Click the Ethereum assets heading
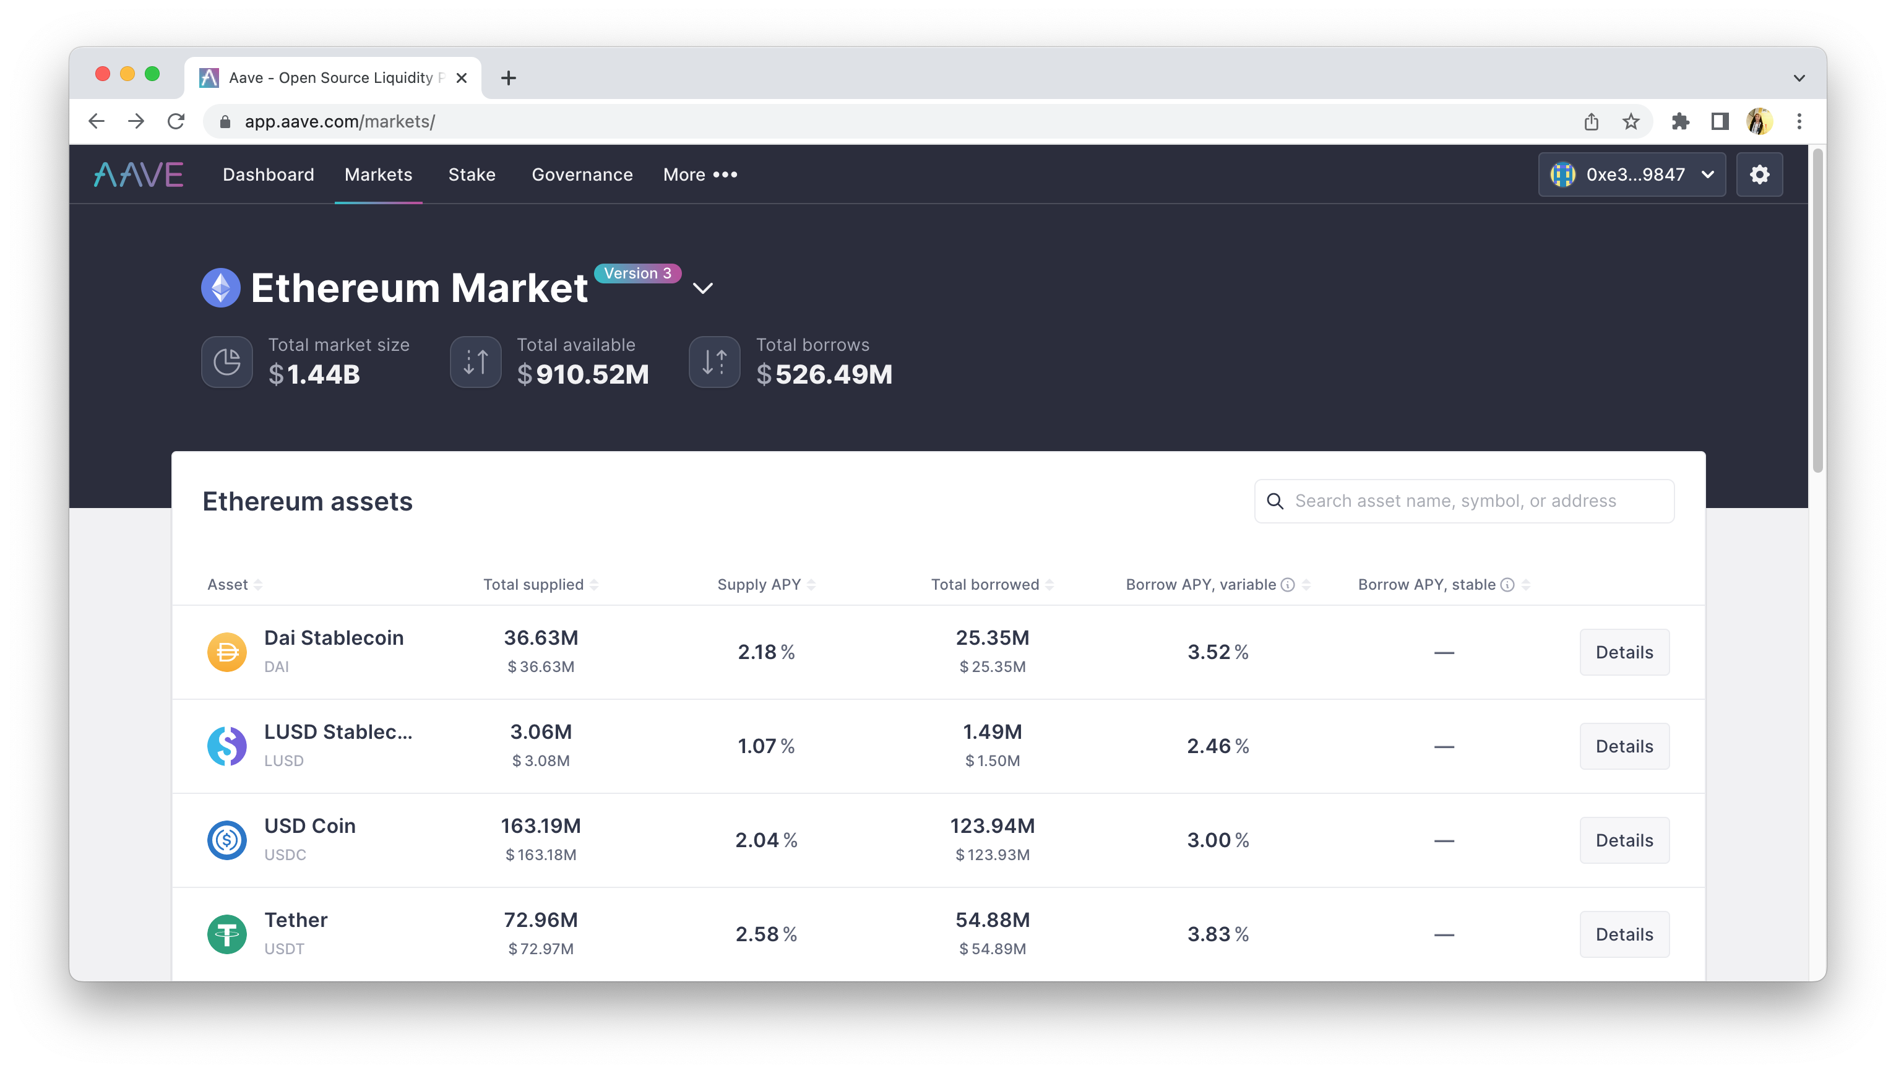Viewport: 1896px width, 1073px height. tap(308, 501)
